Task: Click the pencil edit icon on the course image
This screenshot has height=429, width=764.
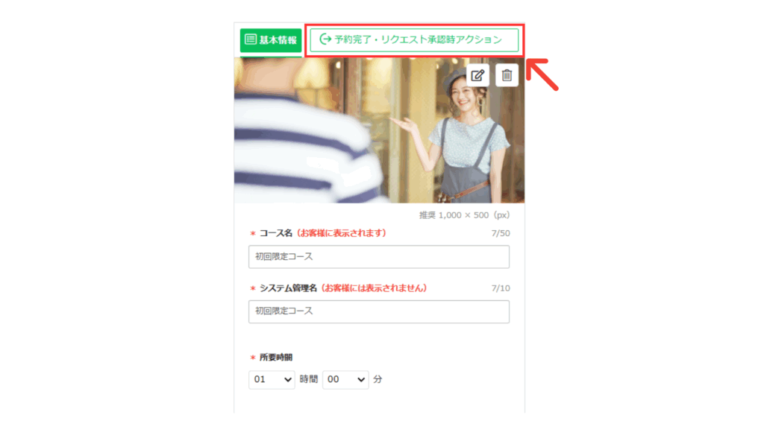Action: [x=477, y=75]
